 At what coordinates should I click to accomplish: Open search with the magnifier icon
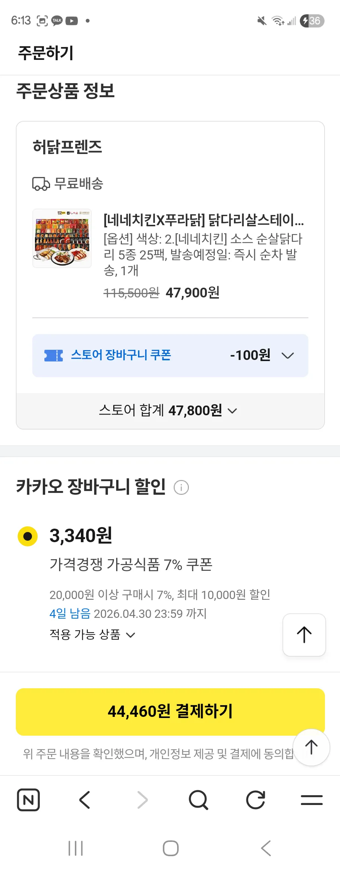tap(199, 800)
